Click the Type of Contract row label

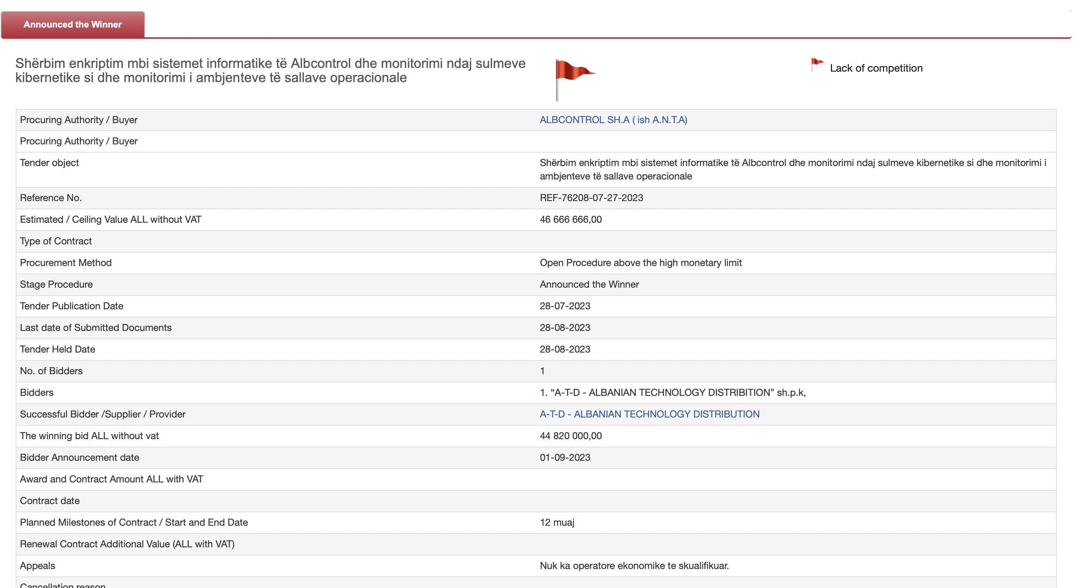coord(56,241)
